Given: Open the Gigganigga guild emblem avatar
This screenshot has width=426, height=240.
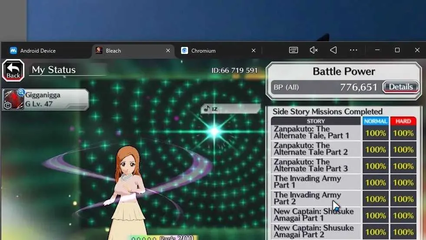Looking at the screenshot, I should click(x=13, y=100).
